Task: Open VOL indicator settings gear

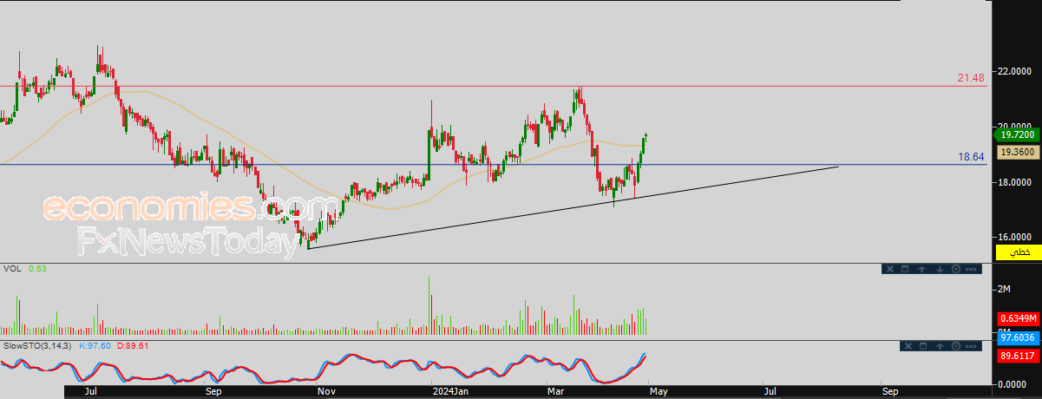Action: point(956,269)
